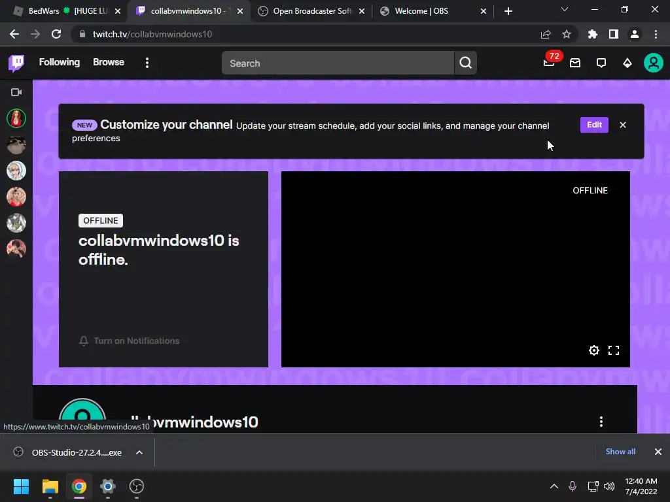
Task: Open three-dot menu next to channel name
Action: pos(601,422)
